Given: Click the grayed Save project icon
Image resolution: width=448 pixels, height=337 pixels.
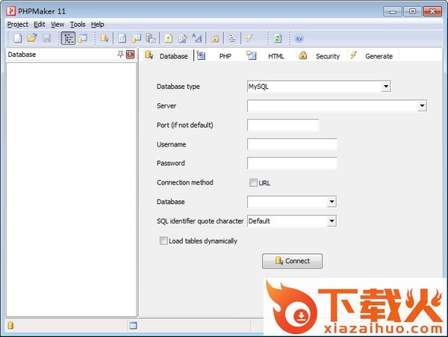Looking at the screenshot, I should tap(46, 38).
